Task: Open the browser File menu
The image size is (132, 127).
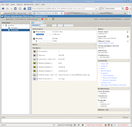Action: (3, 4)
